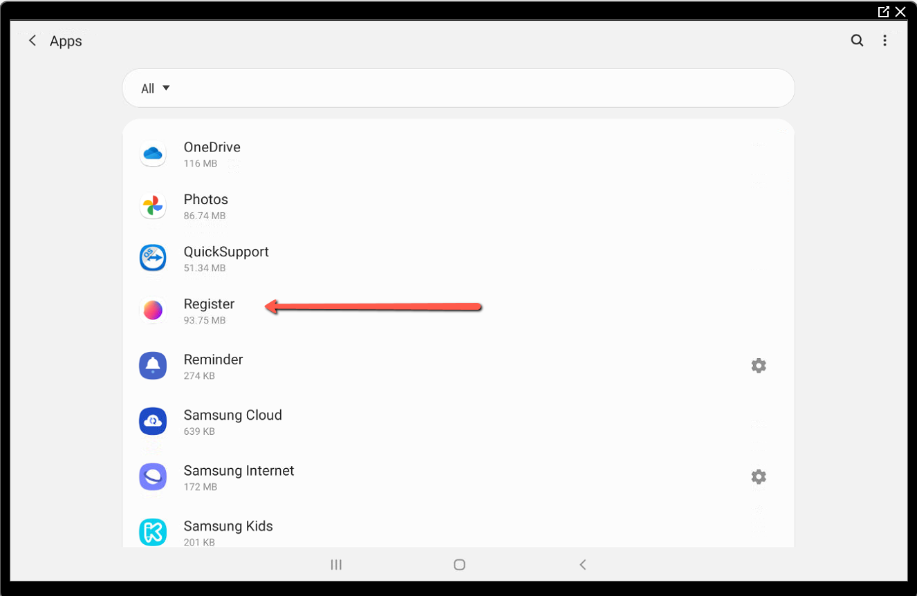
Task: Tap the home navigation button
Action: pos(459,565)
